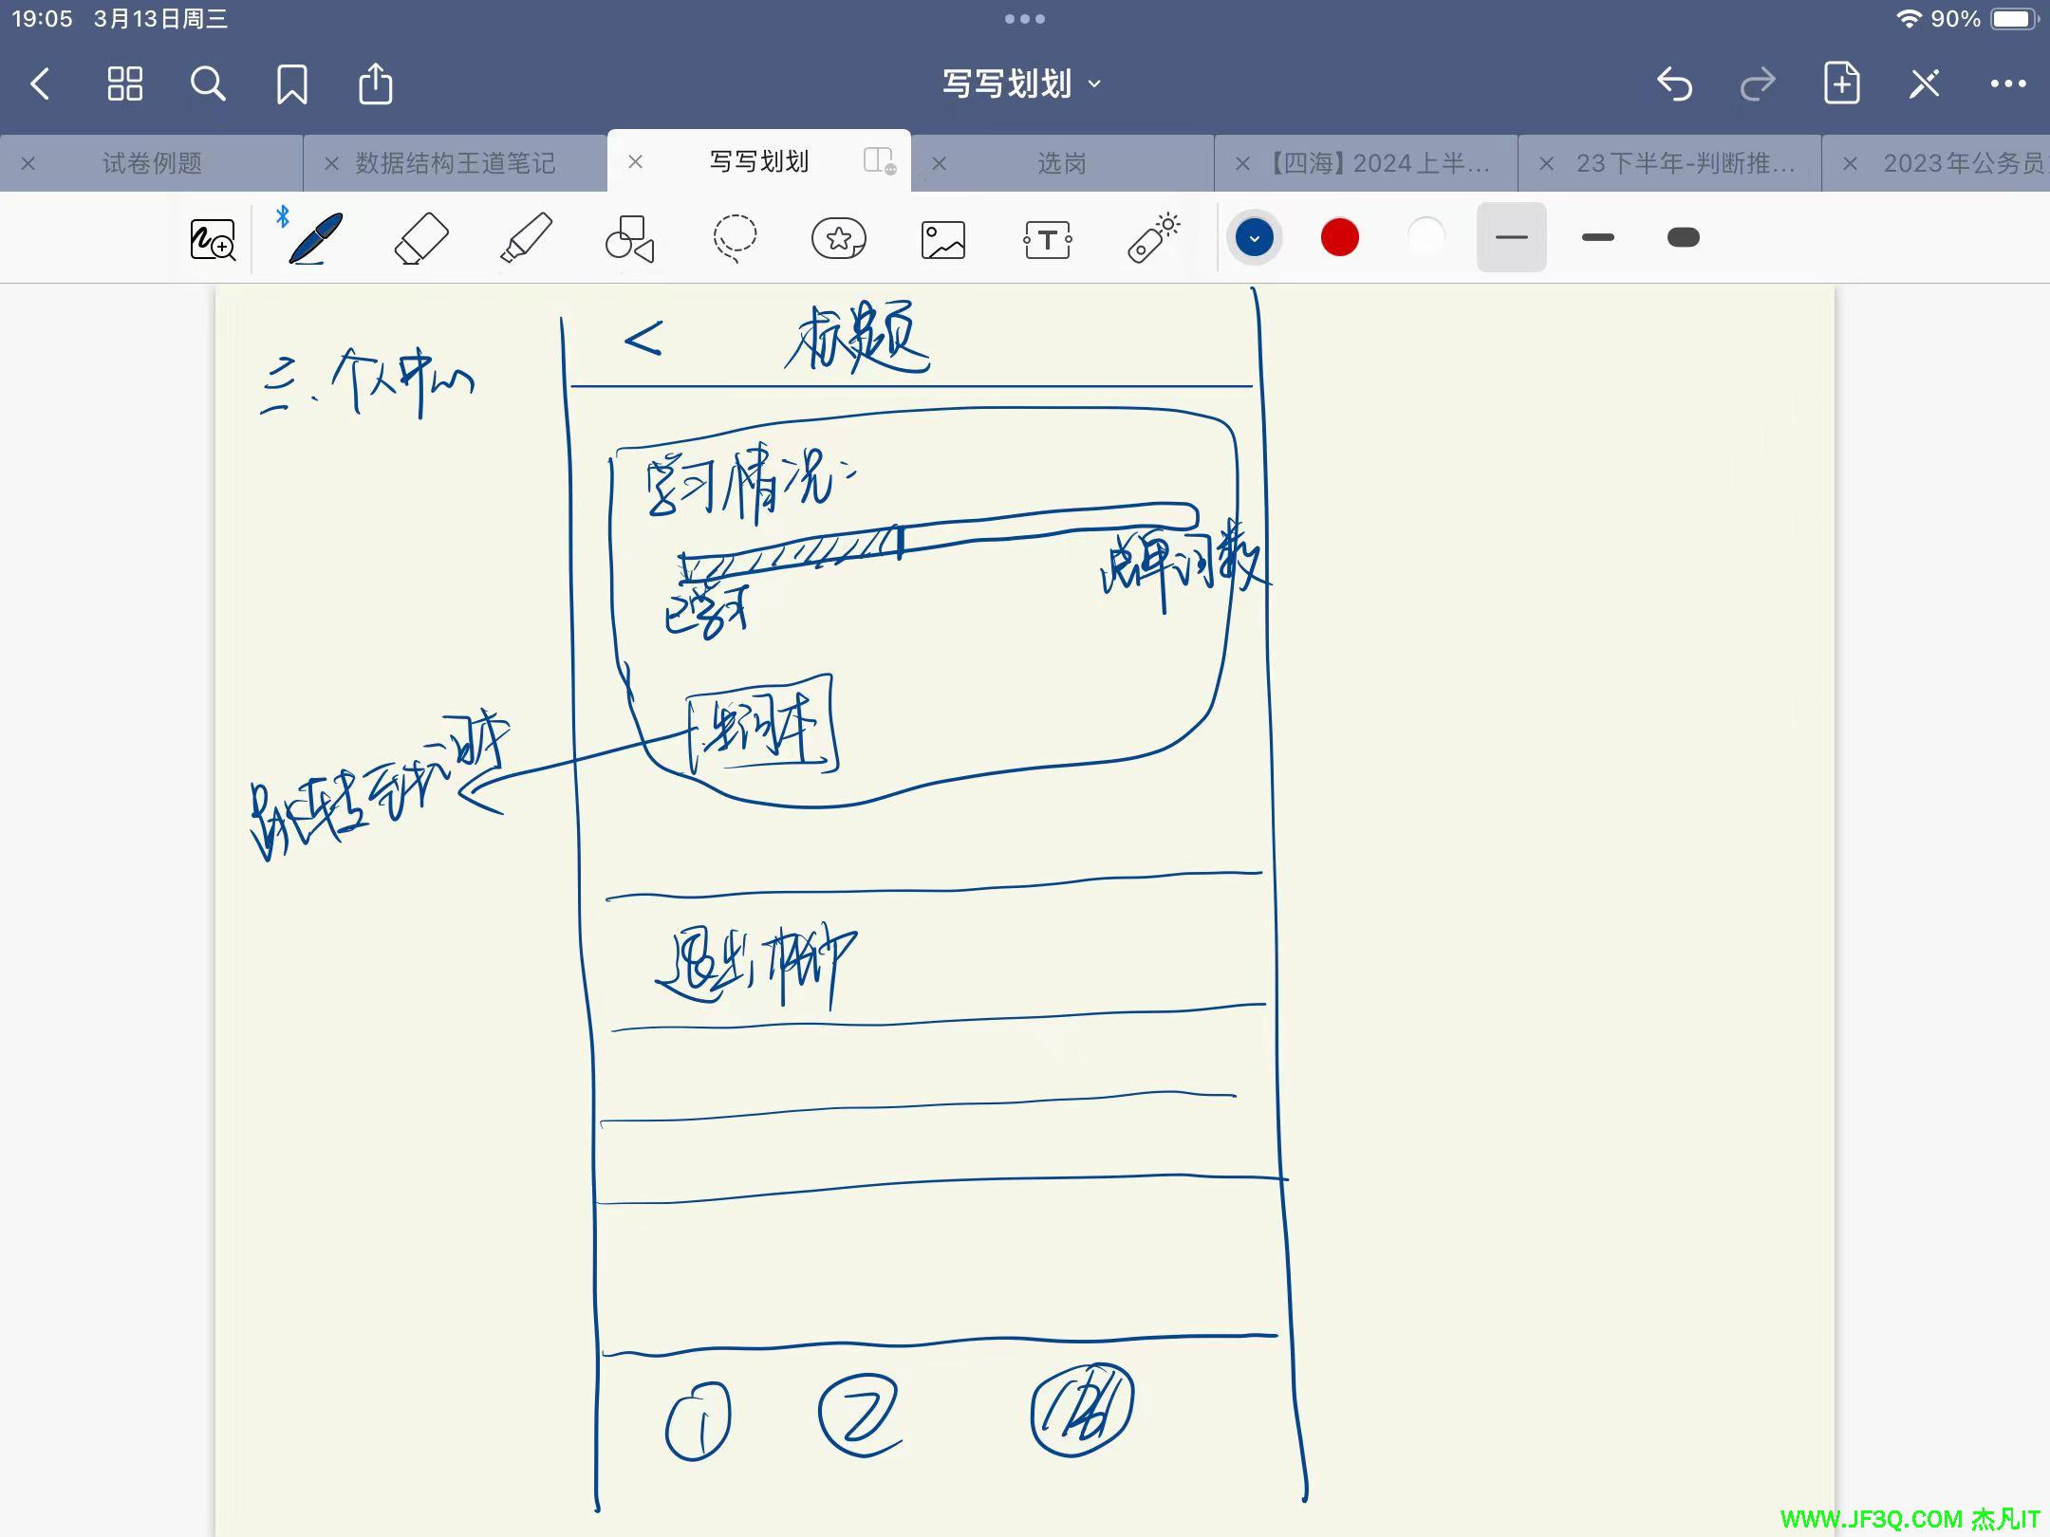Viewport: 2050px width, 1537px height.
Task: Activate the Laser pointer tool
Action: [x=1153, y=238]
